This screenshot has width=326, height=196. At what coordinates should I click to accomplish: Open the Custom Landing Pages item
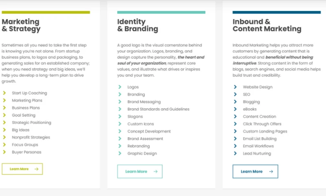(x=265, y=131)
